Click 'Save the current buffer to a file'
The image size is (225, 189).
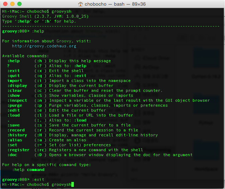tap(90, 125)
